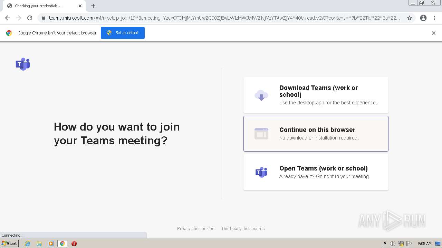
Task: Open the Windows Start menu
Action: click(10, 244)
